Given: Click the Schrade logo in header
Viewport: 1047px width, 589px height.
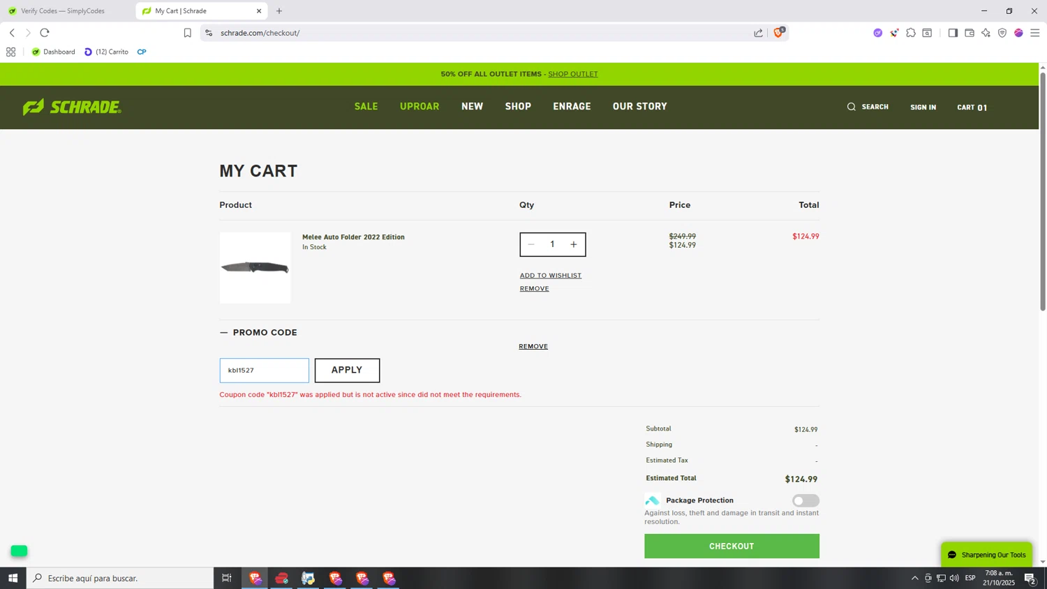Looking at the screenshot, I should tap(72, 107).
